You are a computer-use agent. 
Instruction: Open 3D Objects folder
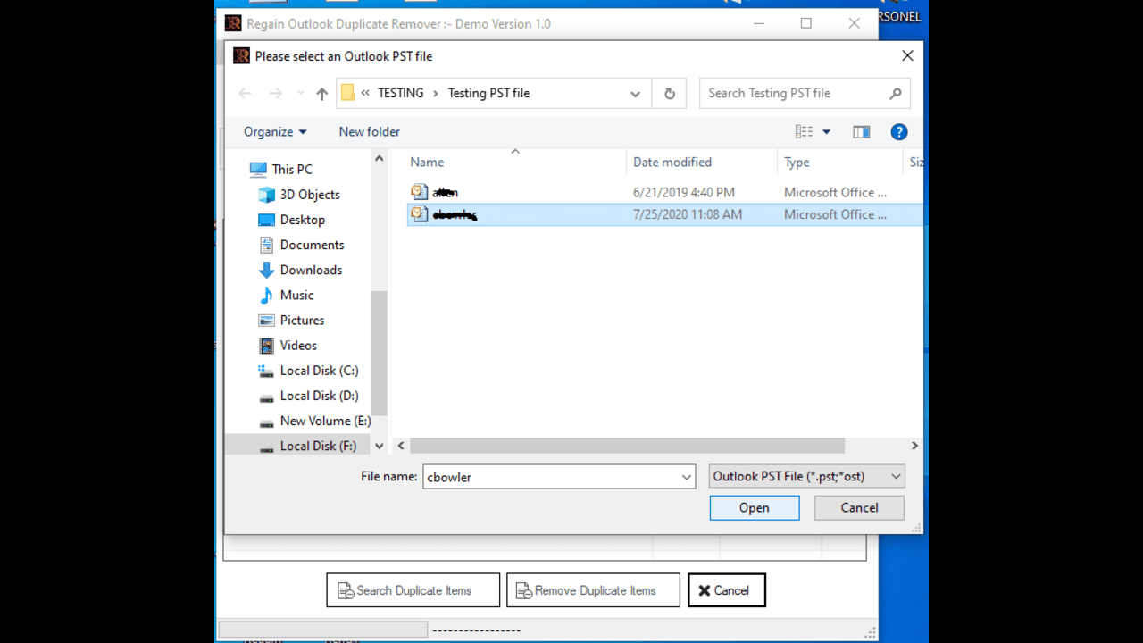coord(310,194)
